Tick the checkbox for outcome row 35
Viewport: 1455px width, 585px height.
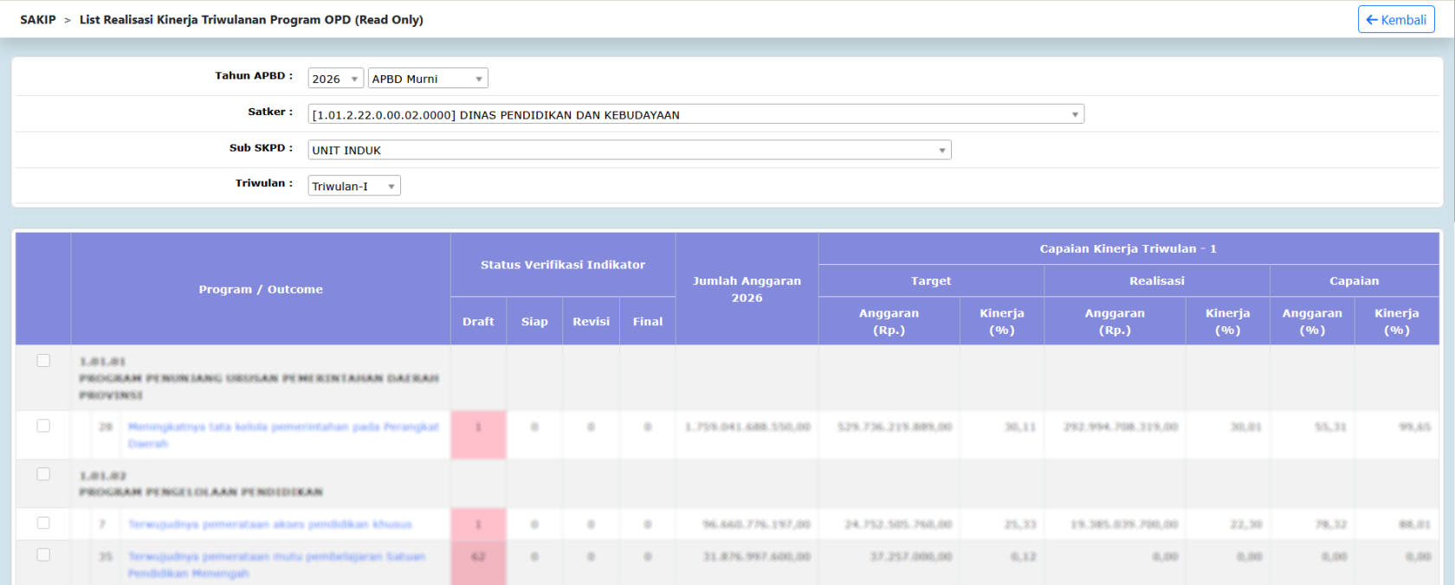(x=43, y=555)
